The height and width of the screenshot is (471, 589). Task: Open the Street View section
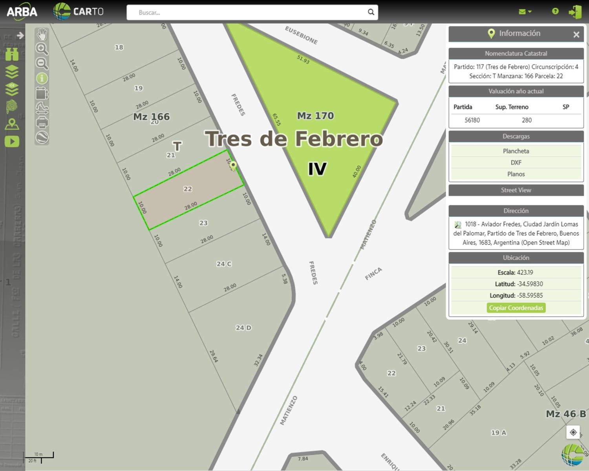pos(516,190)
